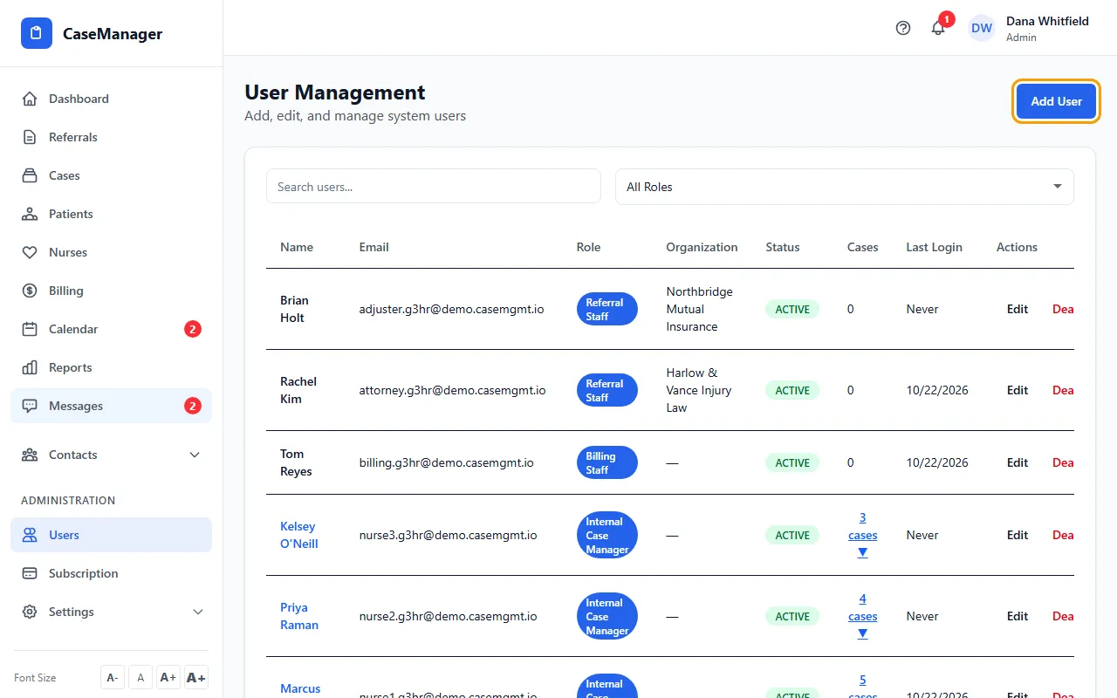Click the Email column header
Screen dimensions: 1117x698
pos(374,247)
